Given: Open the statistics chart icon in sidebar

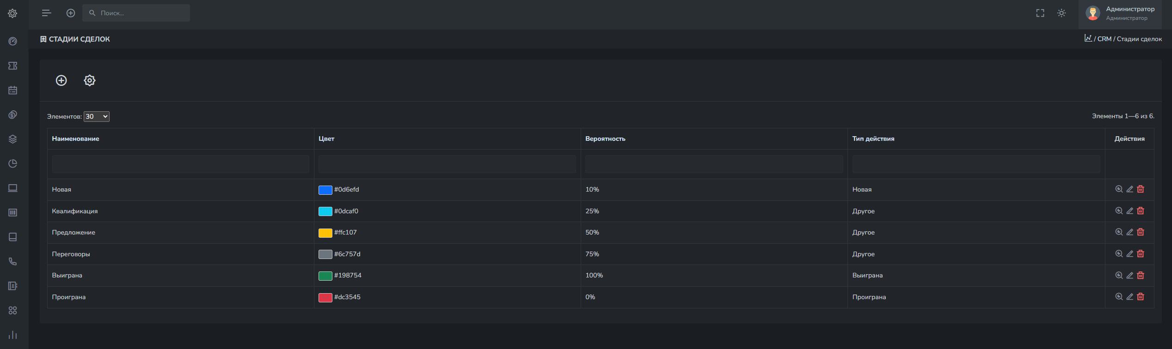Looking at the screenshot, I should (13, 335).
